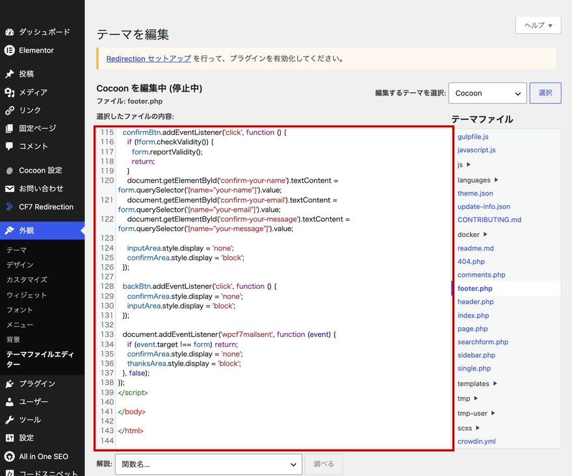The height and width of the screenshot is (476, 572).
Task: Select footer.php in theme files
Action: 474,288
